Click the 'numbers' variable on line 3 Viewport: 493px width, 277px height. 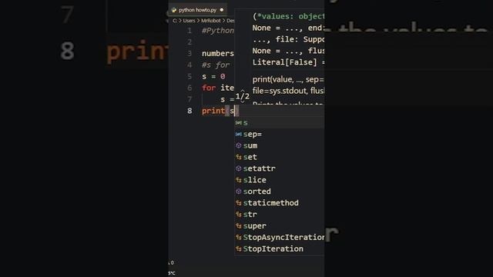[x=217, y=53]
